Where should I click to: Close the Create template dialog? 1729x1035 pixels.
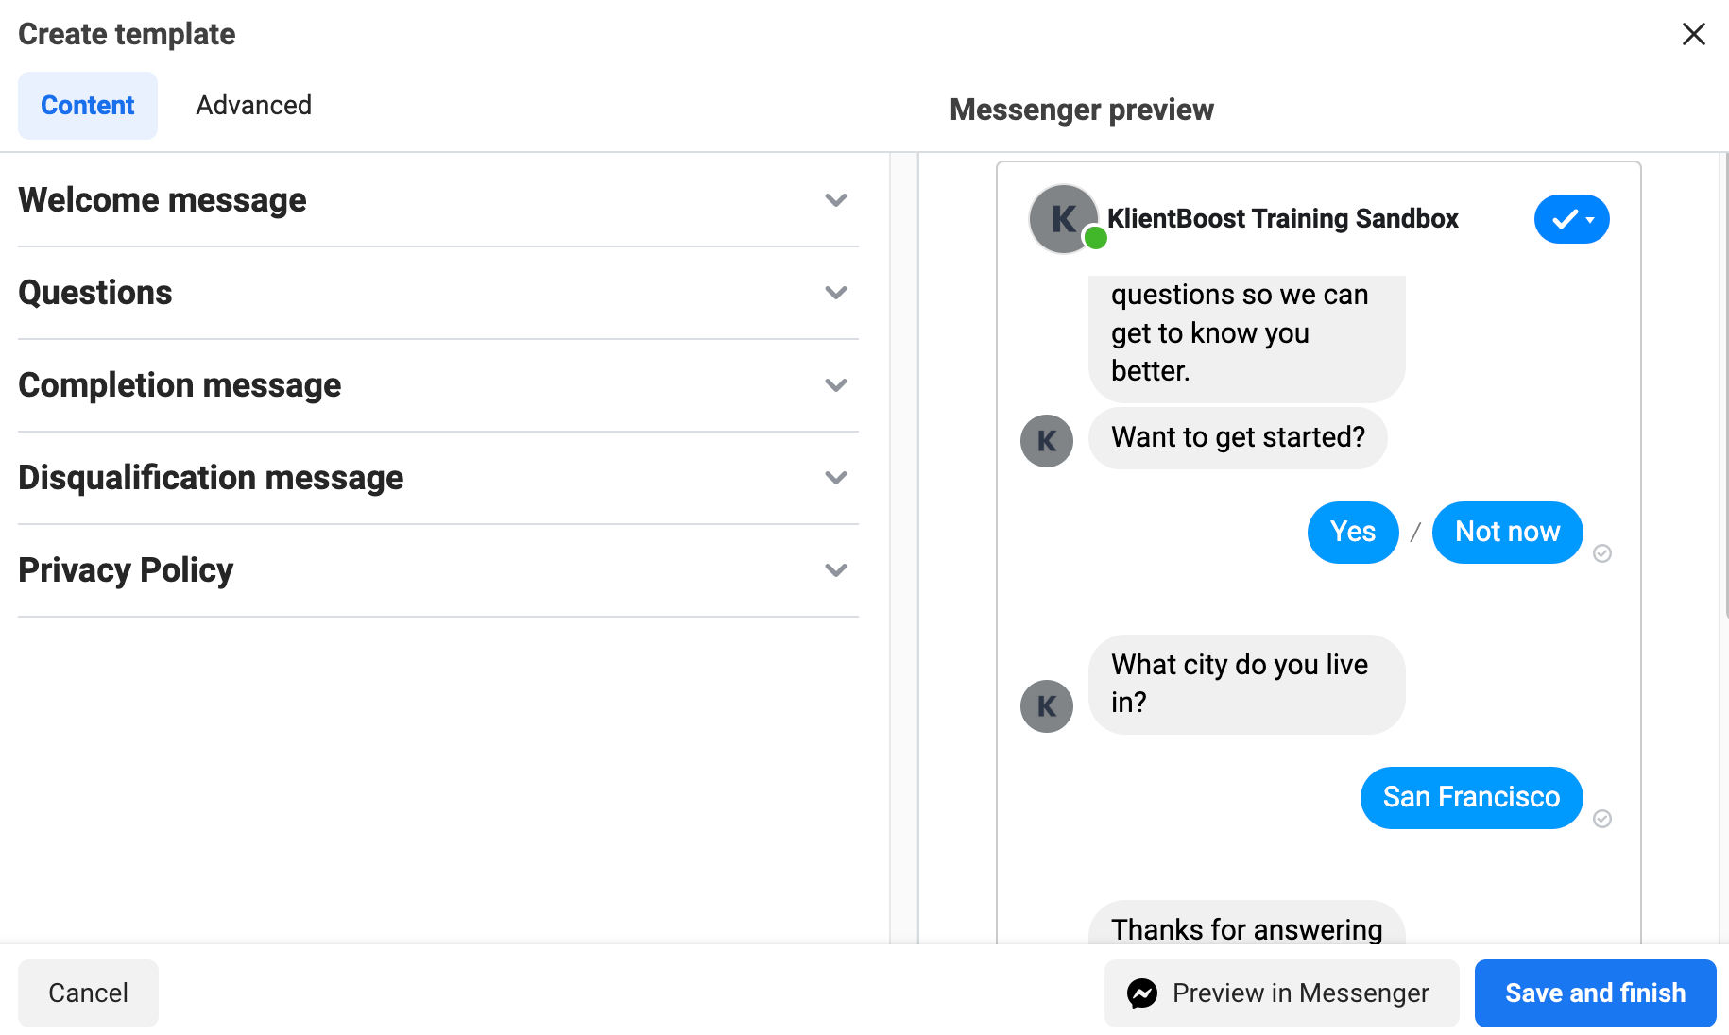(x=1693, y=34)
